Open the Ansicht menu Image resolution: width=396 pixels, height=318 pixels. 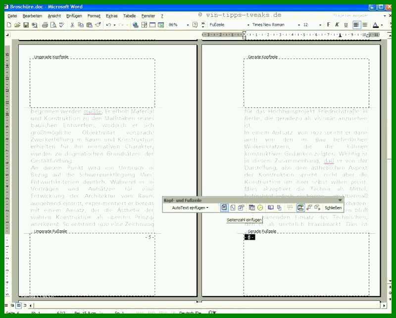[x=54, y=16]
